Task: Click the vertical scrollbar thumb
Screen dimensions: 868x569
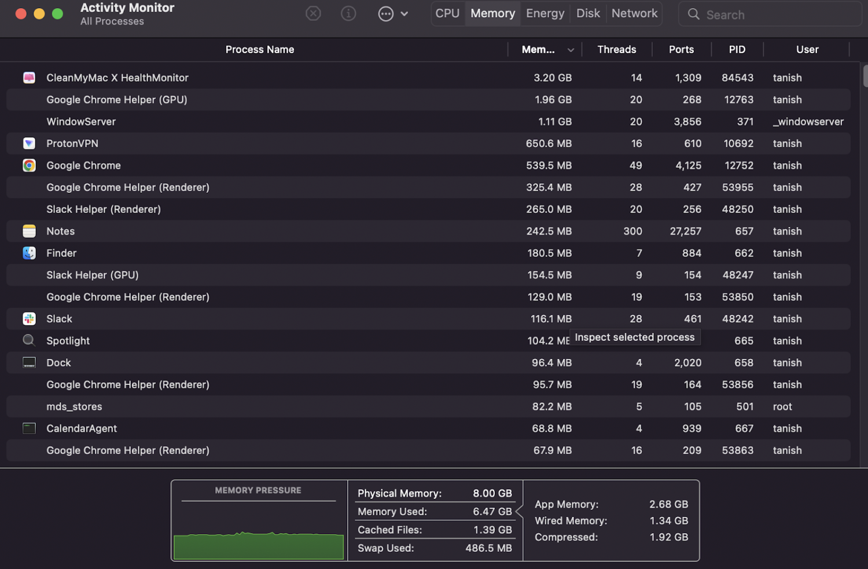Action: point(865,76)
